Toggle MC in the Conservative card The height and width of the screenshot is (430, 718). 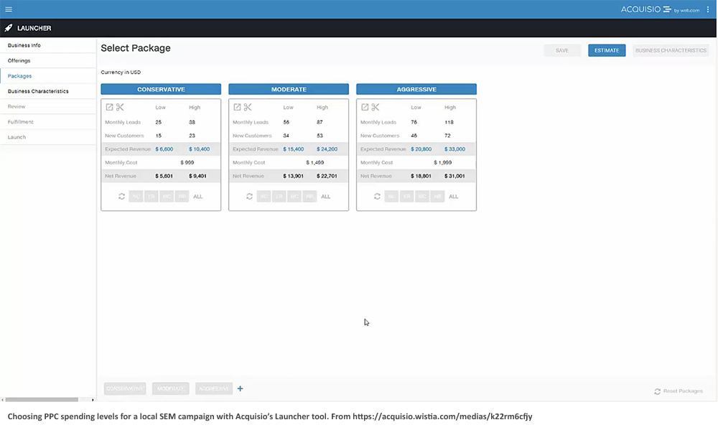click(x=167, y=197)
